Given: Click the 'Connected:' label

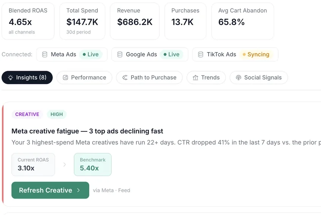Looking at the screenshot, I should [x=17, y=54].
